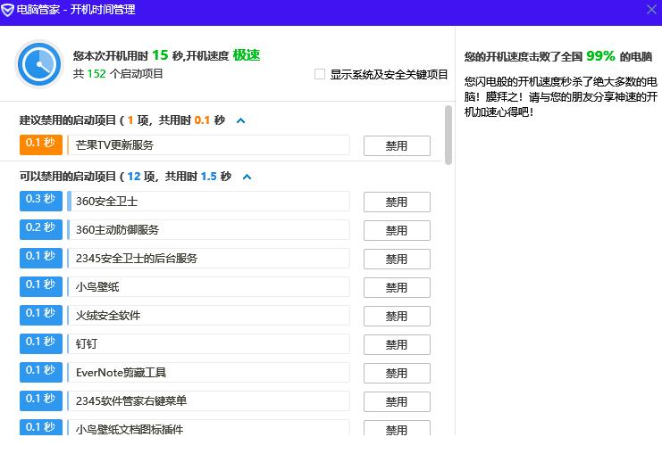Click the startup list vertical scrollbar
This screenshot has width=662, height=462.
448,135
